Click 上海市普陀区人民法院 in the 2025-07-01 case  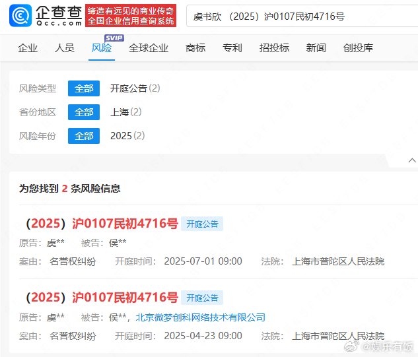(338, 261)
